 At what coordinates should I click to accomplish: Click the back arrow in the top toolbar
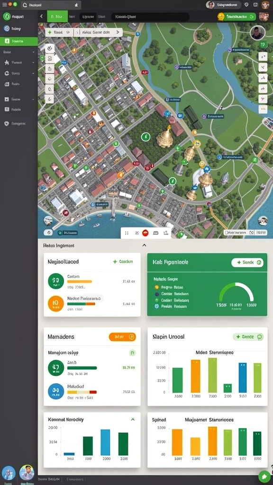click(x=42, y=17)
